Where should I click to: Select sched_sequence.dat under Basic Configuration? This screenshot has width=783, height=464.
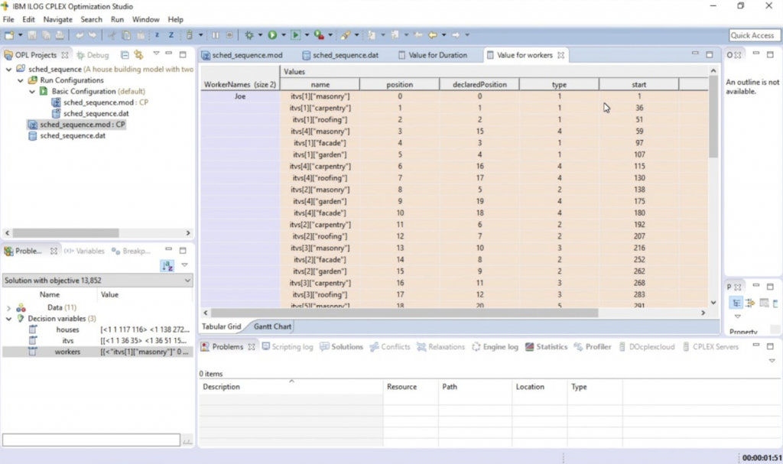click(x=96, y=113)
